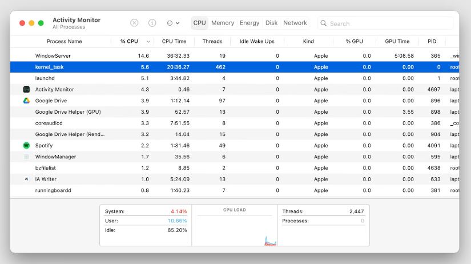Screen dimensions: 471x264
Task: Sort by Idle Wake Ups column
Action: (257, 41)
